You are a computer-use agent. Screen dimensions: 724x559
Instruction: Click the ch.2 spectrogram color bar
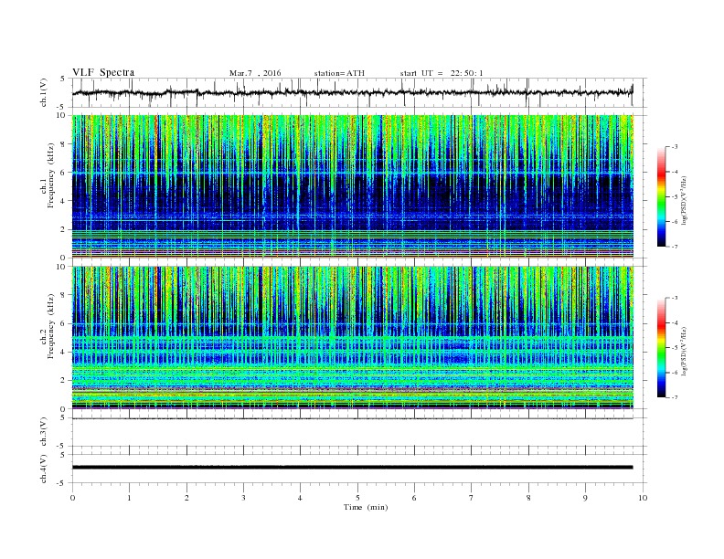[661, 348]
